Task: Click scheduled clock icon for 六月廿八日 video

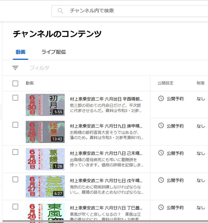Action: pyautogui.click(x=161, y=153)
